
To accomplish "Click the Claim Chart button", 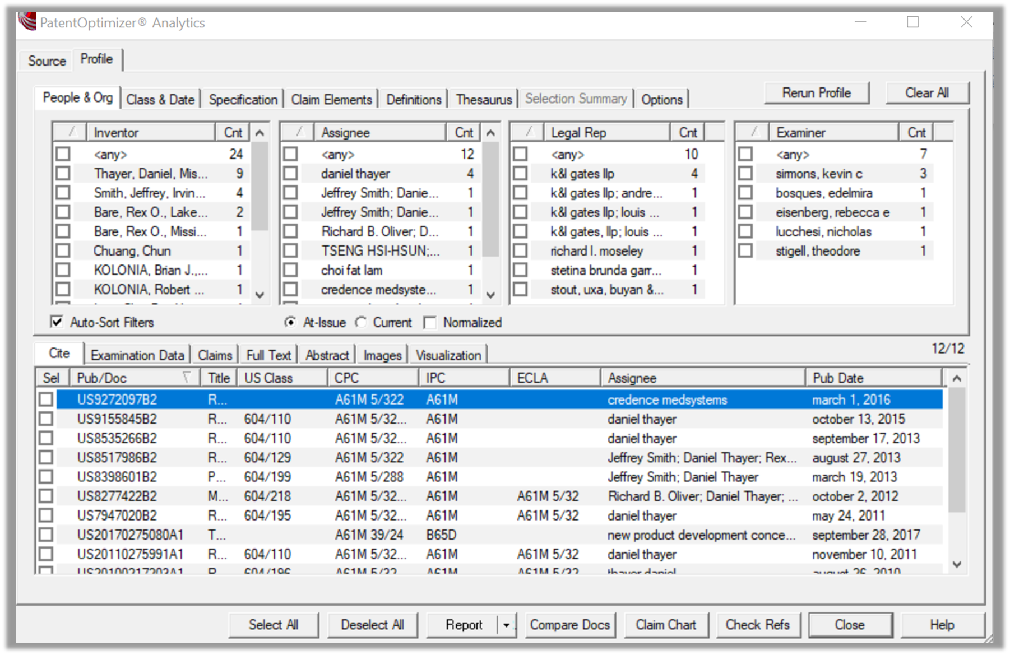I will pyautogui.click(x=666, y=625).
